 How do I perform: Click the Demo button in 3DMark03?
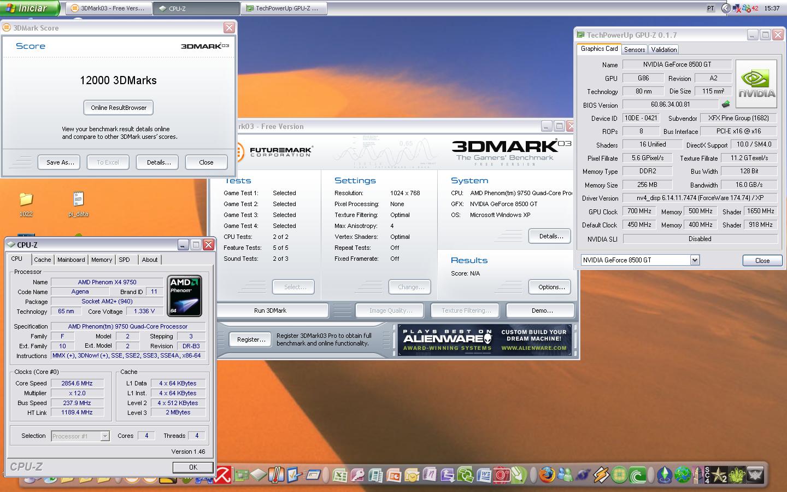(x=541, y=311)
